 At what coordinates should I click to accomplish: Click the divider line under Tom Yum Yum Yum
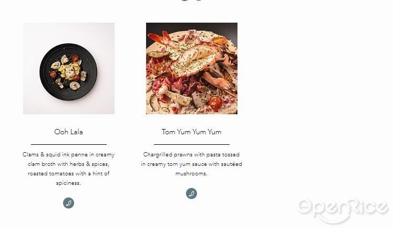[192, 145]
